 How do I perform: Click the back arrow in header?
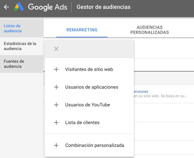pyautogui.click(x=6, y=7)
